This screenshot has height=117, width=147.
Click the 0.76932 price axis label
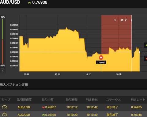pos(14,66)
